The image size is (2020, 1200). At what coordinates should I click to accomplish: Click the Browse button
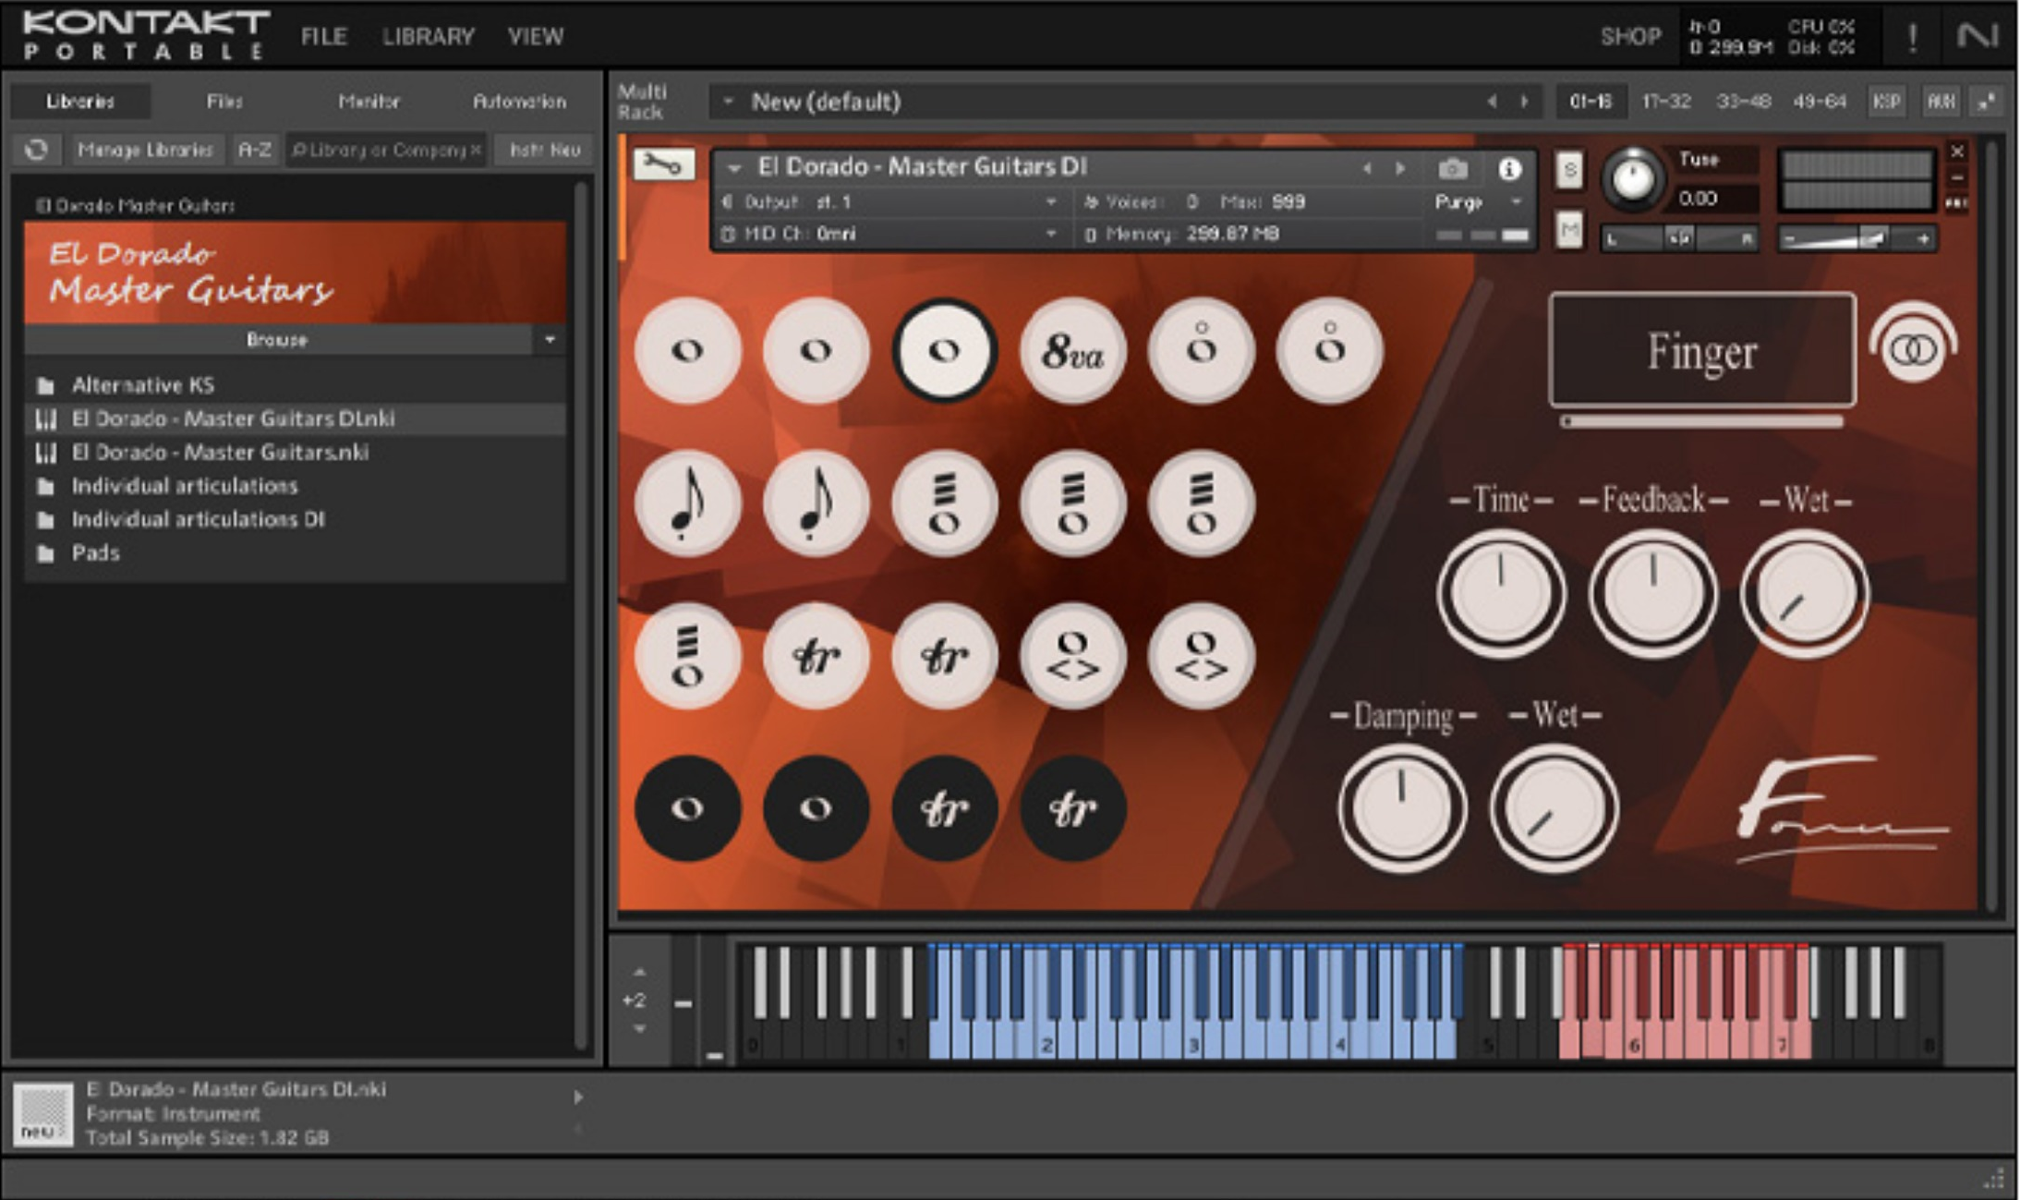277,340
